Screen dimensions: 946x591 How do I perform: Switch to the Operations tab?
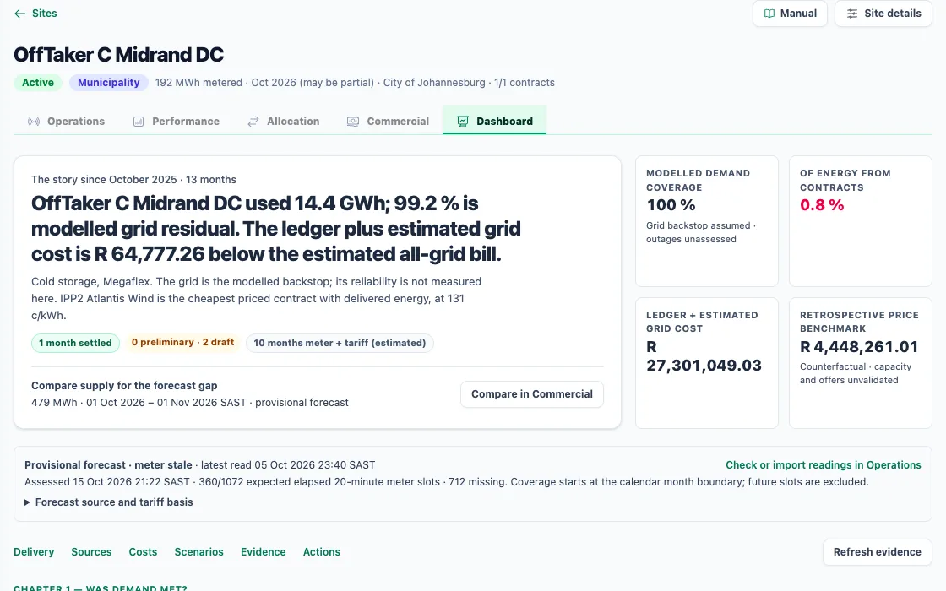click(67, 122)
